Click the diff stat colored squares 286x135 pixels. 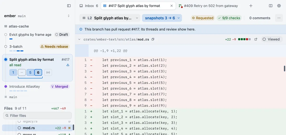(x=244, y=39)
